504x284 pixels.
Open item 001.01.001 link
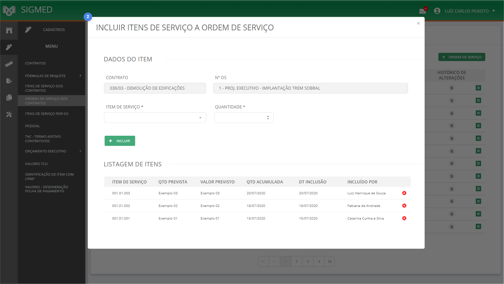(x=121, y=219)
